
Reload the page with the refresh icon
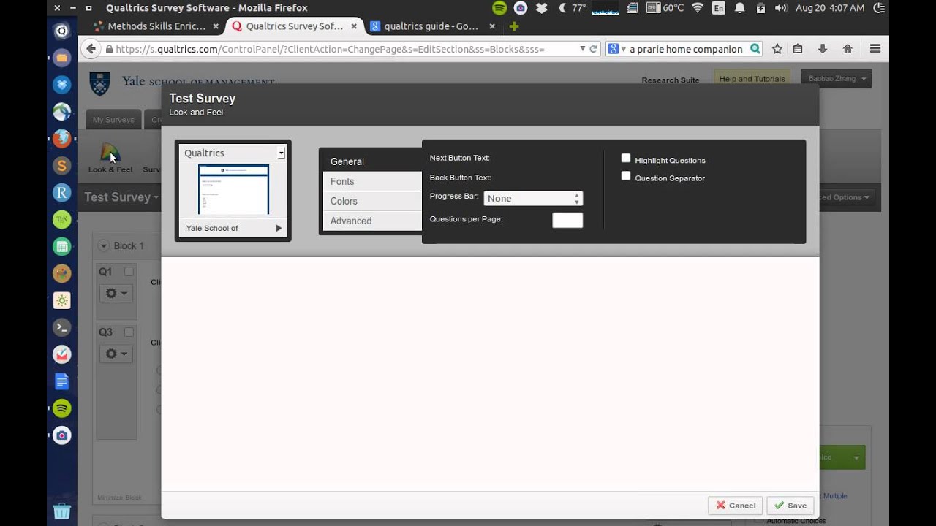point(593,49)
